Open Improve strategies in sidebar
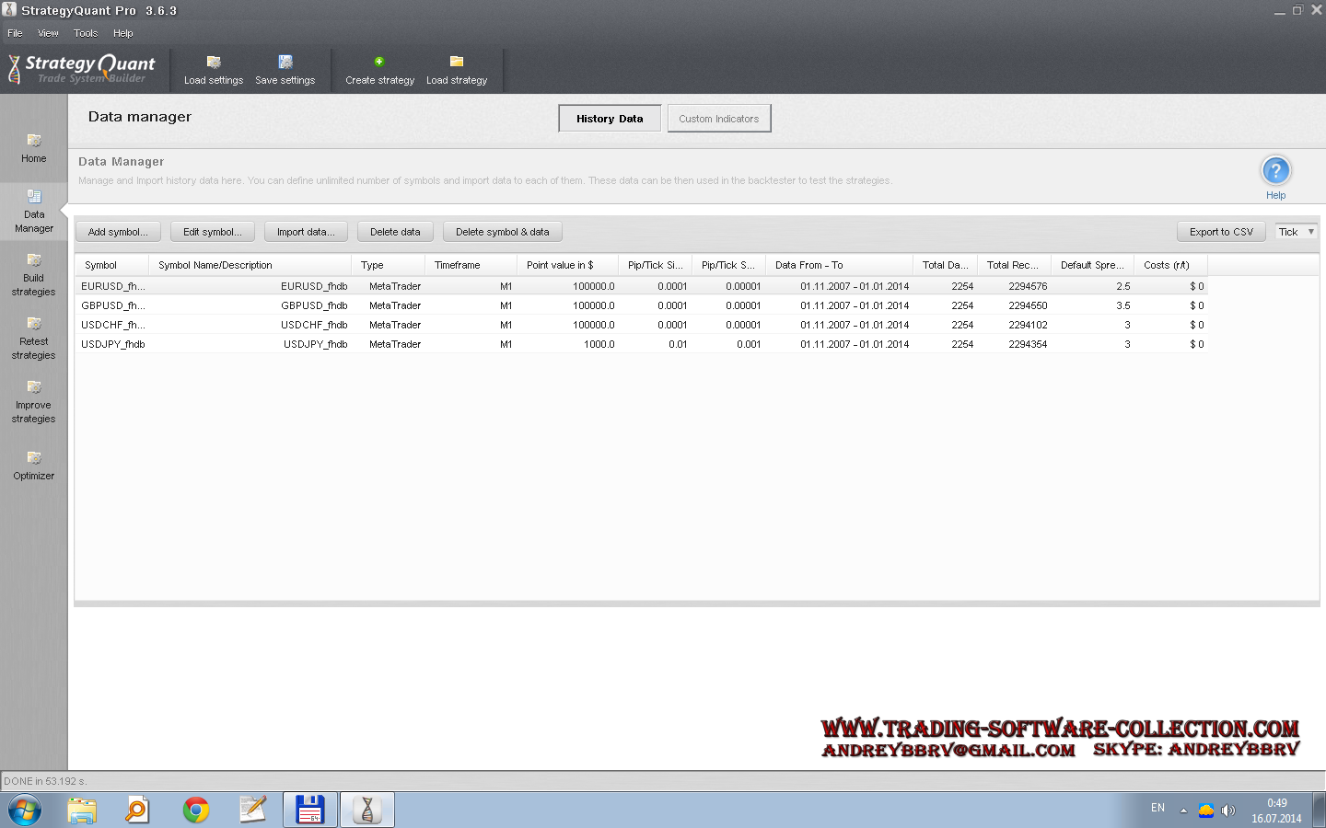The height and width of the screenshot is (828, 1326). (34, 401)
